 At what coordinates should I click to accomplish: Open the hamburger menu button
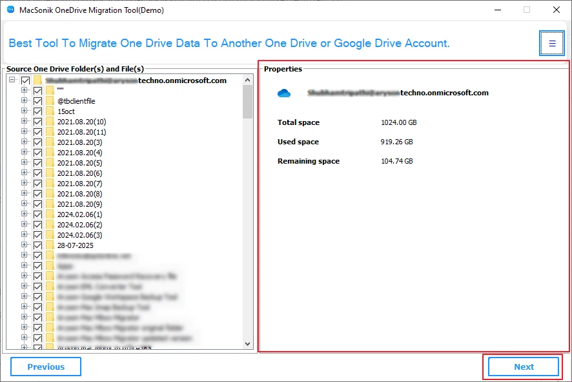click(552, 43)
